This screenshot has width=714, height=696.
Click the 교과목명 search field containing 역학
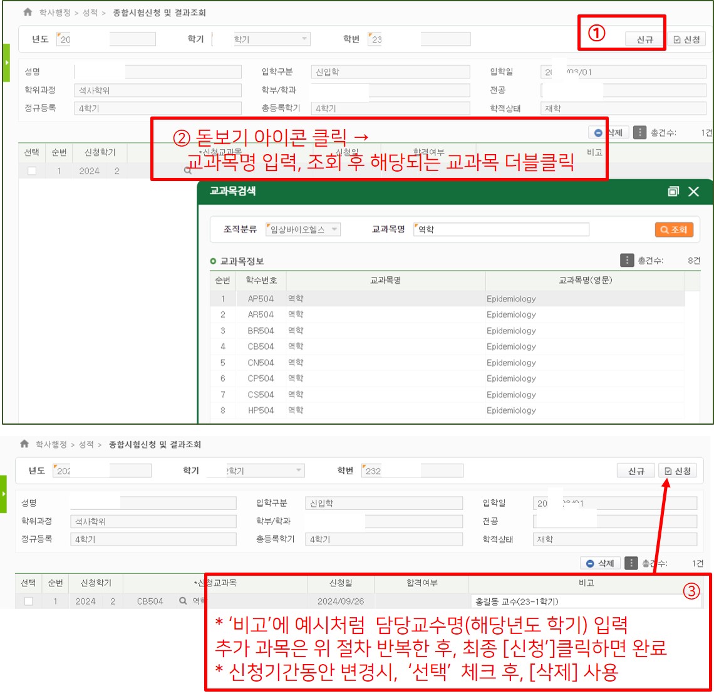[501, 230]
